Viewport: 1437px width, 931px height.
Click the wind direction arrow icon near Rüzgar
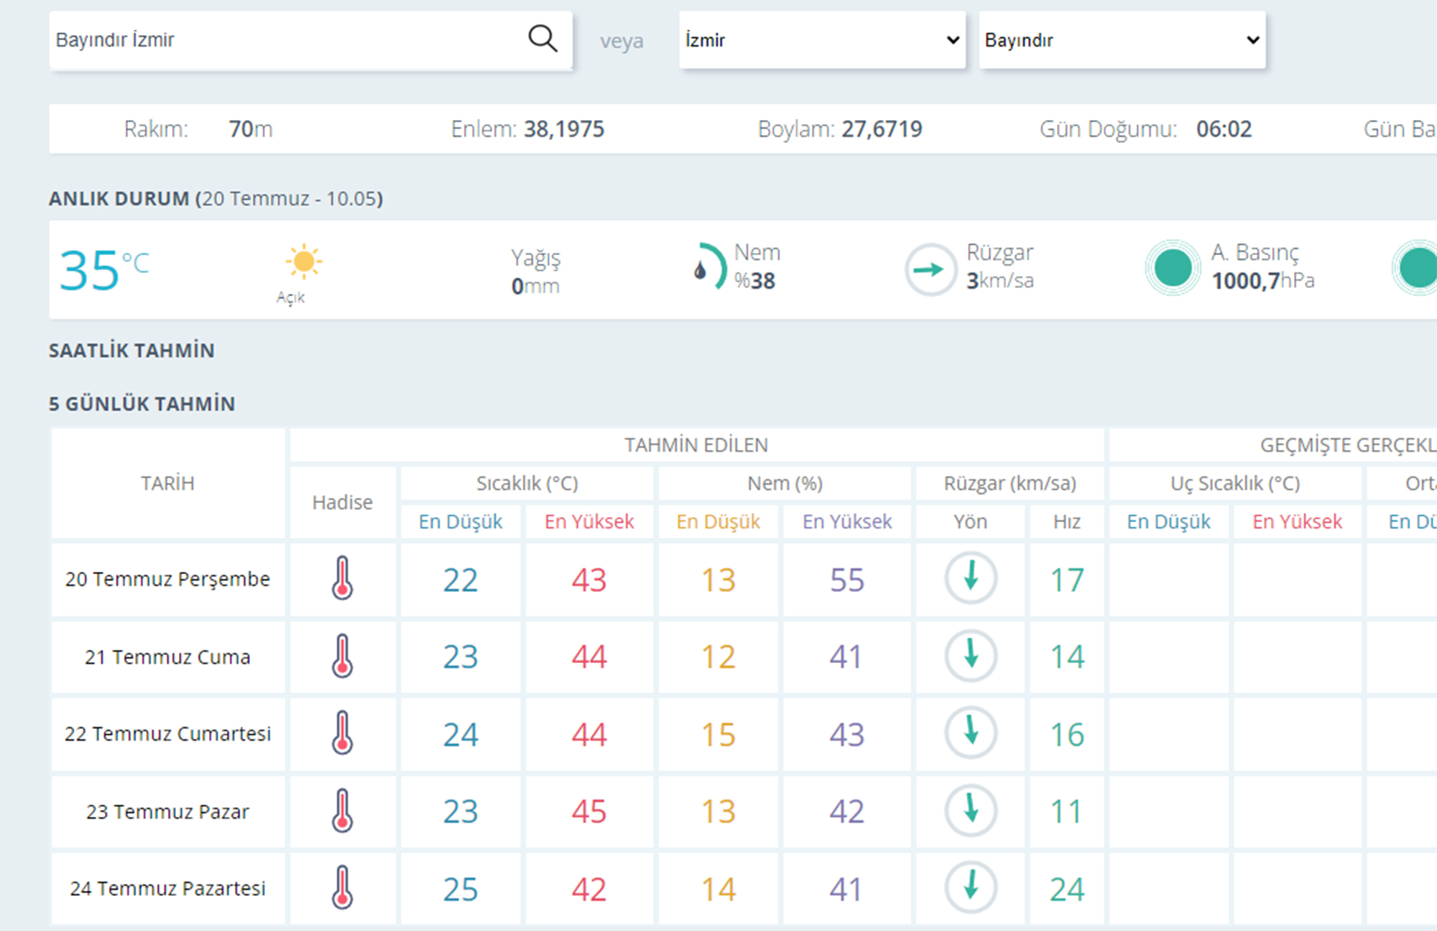[930, 269]
